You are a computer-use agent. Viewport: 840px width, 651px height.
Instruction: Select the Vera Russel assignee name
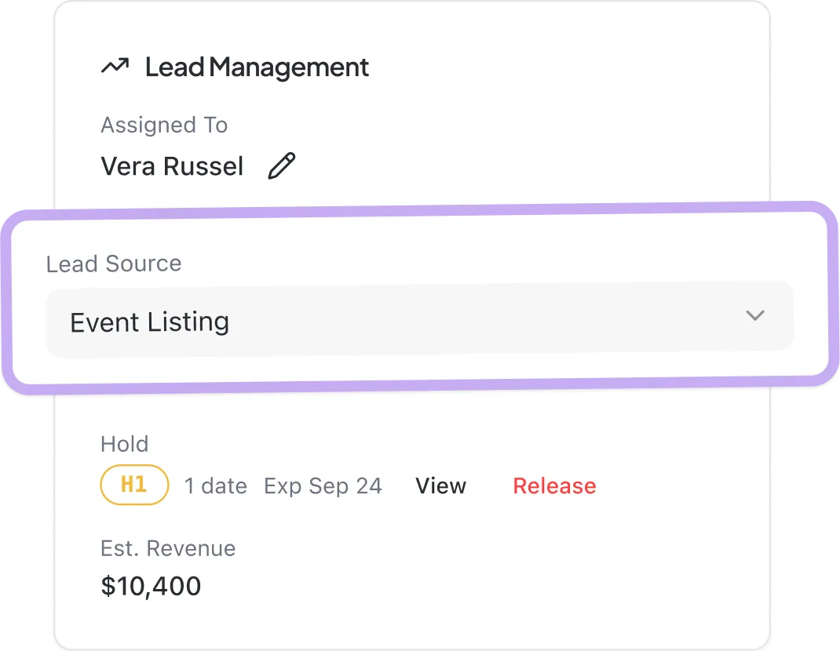click(172, 166)
